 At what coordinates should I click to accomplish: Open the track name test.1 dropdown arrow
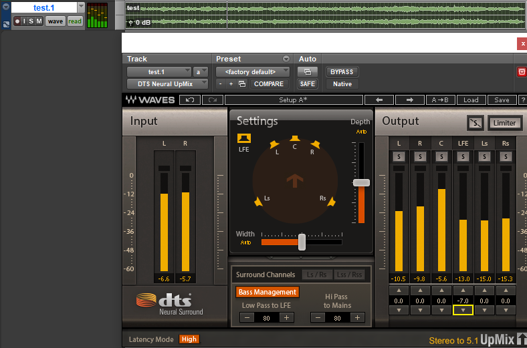81,7
